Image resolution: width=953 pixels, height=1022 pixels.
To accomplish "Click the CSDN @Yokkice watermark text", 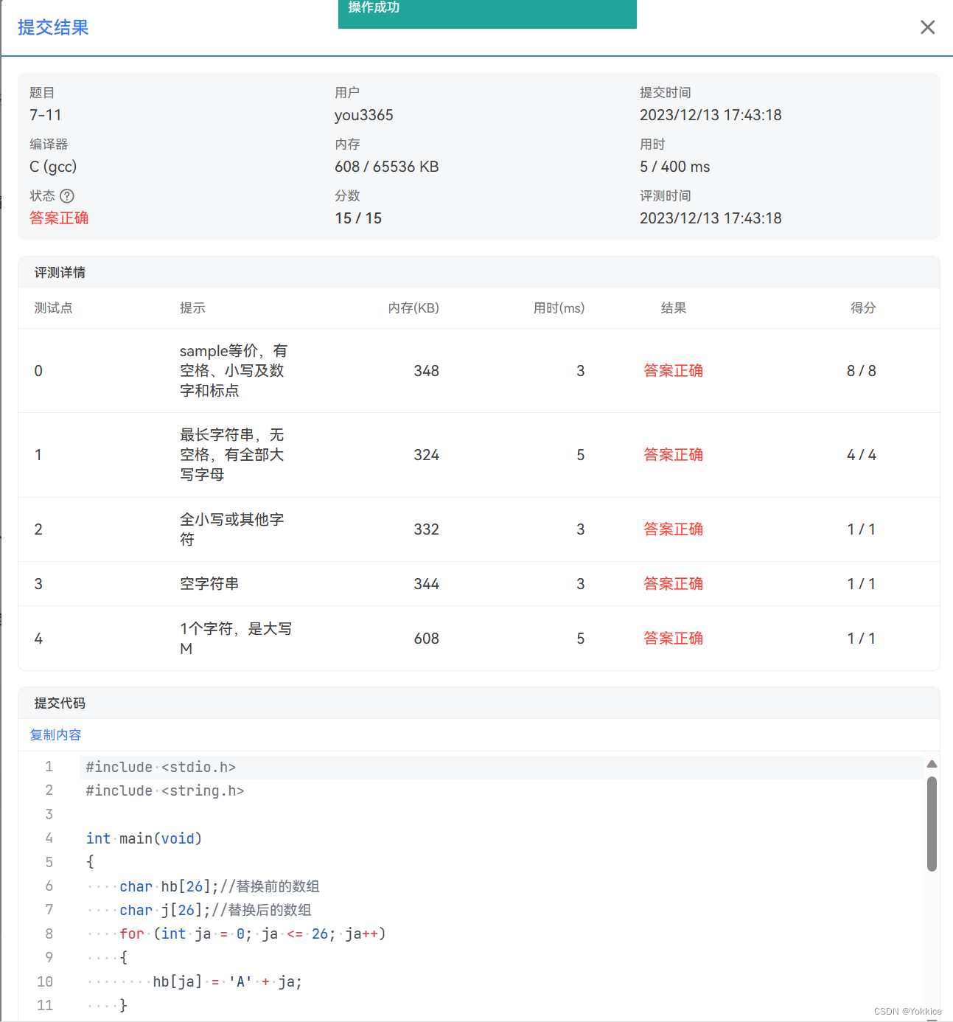I will point(908,1012).
